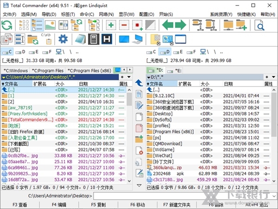Open left panel path history dropdown arrow
This screenshot has width=278, height=209.
129,77
